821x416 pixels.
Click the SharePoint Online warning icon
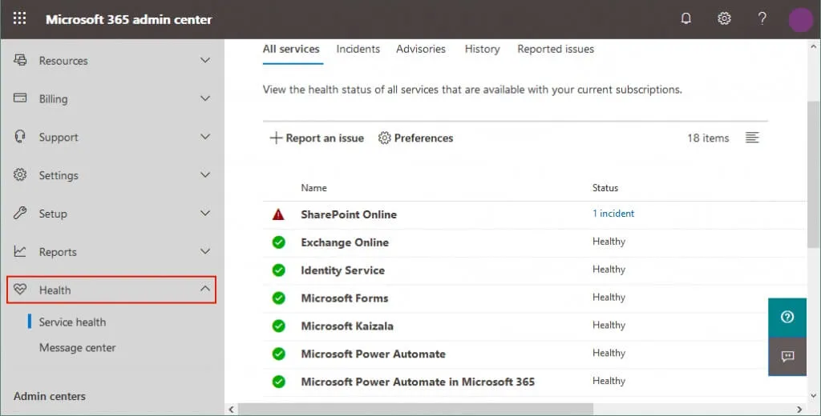278,214
